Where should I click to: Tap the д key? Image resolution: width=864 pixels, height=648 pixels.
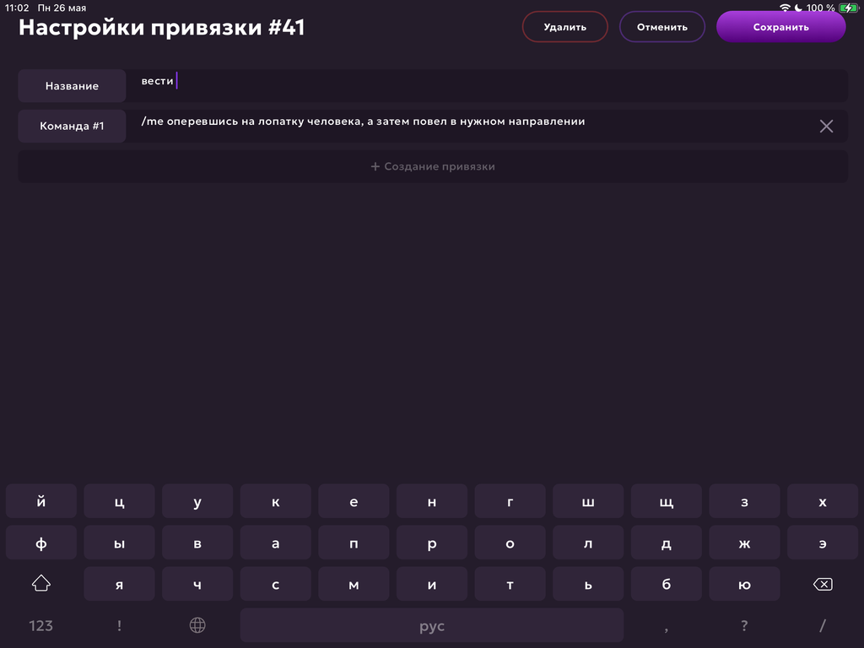667,543
